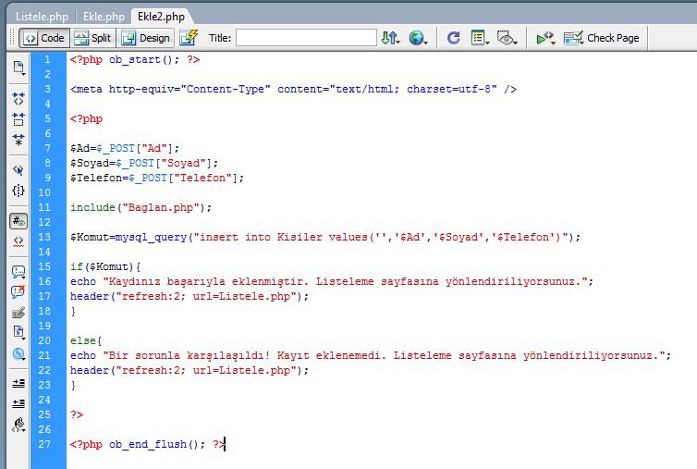Click the Remove Comment icon
The image size is (697, 469).
click(18, 292)
